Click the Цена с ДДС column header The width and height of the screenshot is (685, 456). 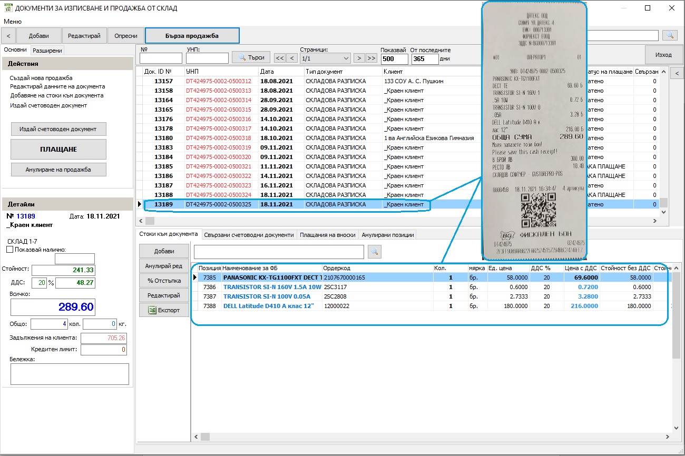tap(581, 269)
